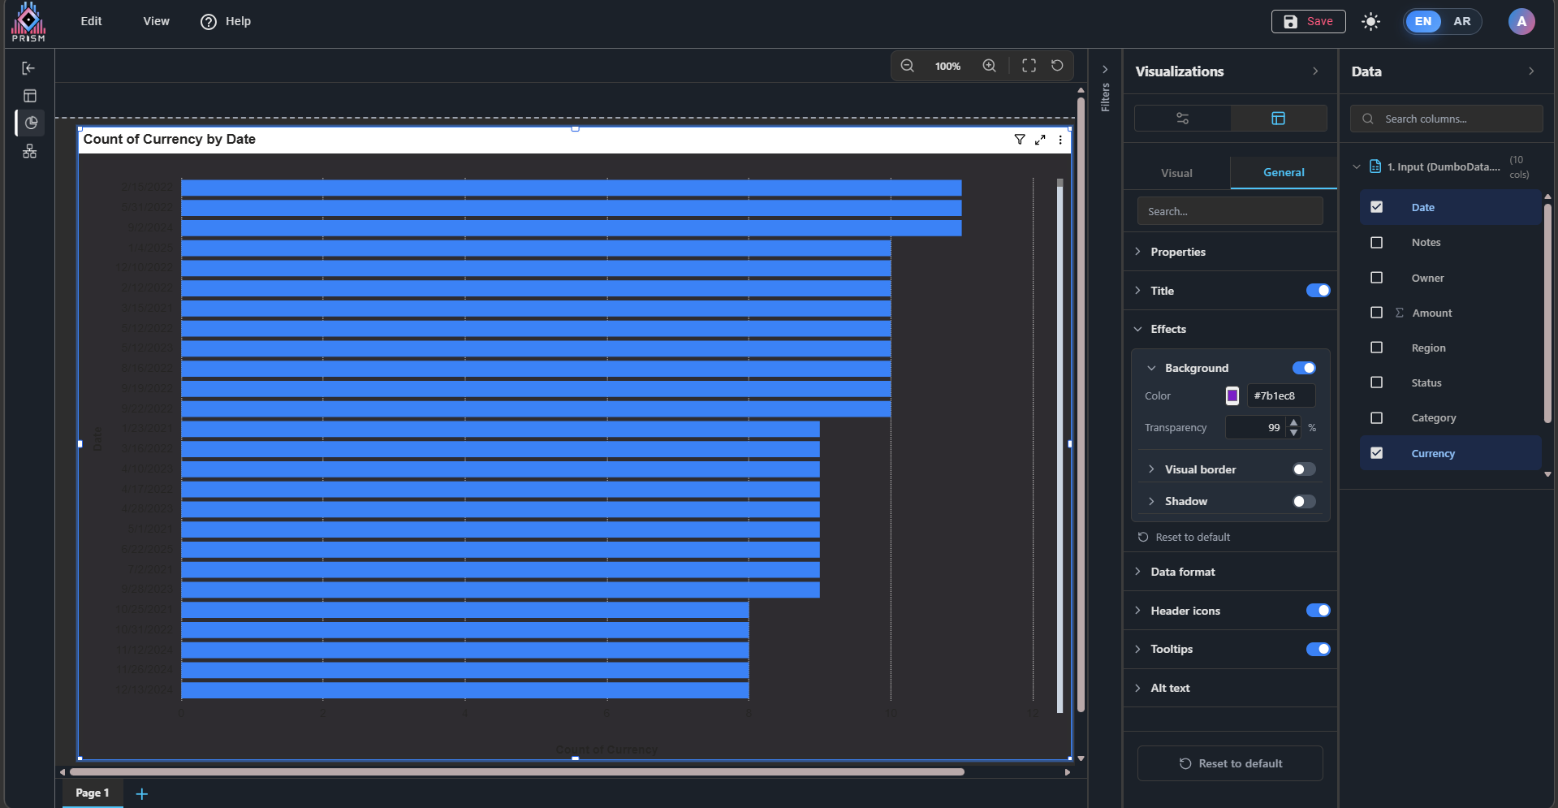Screen dimensions: 1558x808
Task: Click the chart filter funnel icon
Action: (1020, 140)
